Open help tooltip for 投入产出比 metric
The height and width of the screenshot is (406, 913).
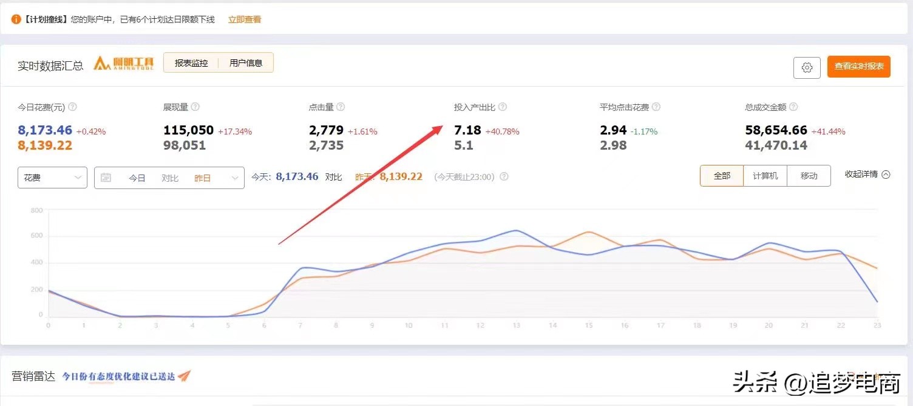(x=502, y=107)
